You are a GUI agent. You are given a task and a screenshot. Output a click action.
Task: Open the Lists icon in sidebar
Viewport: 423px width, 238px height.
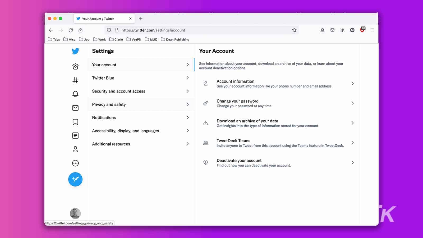75,136
